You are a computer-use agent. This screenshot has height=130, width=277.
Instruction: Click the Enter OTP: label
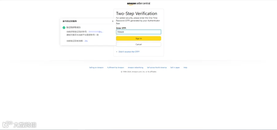pyautogui.click(x=121, y=28)
